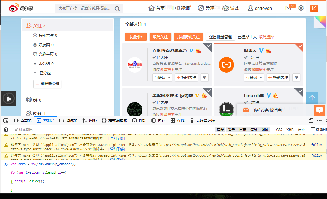The height and width of the screenshot is (199, 327).
Task: Switch to the 网络 tab
Action: (89, 121)
